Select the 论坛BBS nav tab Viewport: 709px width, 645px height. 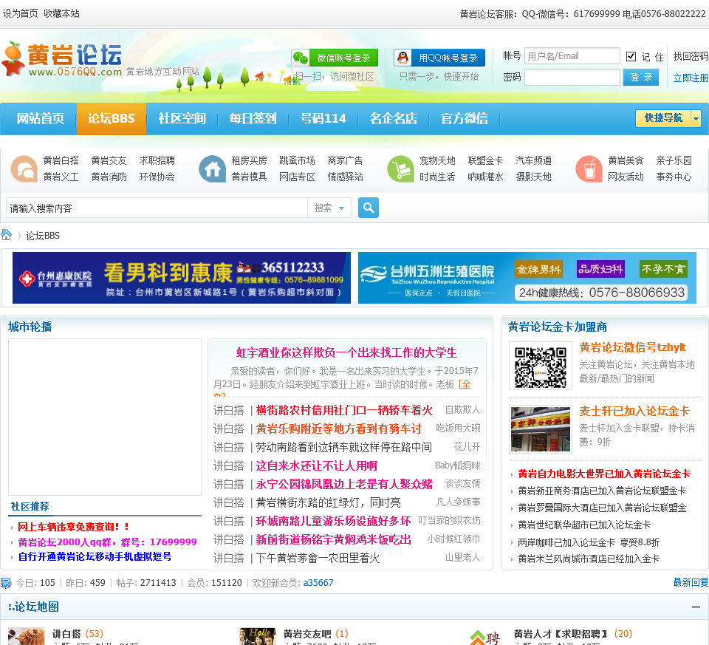pyautogui.click(x=112, y=118)
